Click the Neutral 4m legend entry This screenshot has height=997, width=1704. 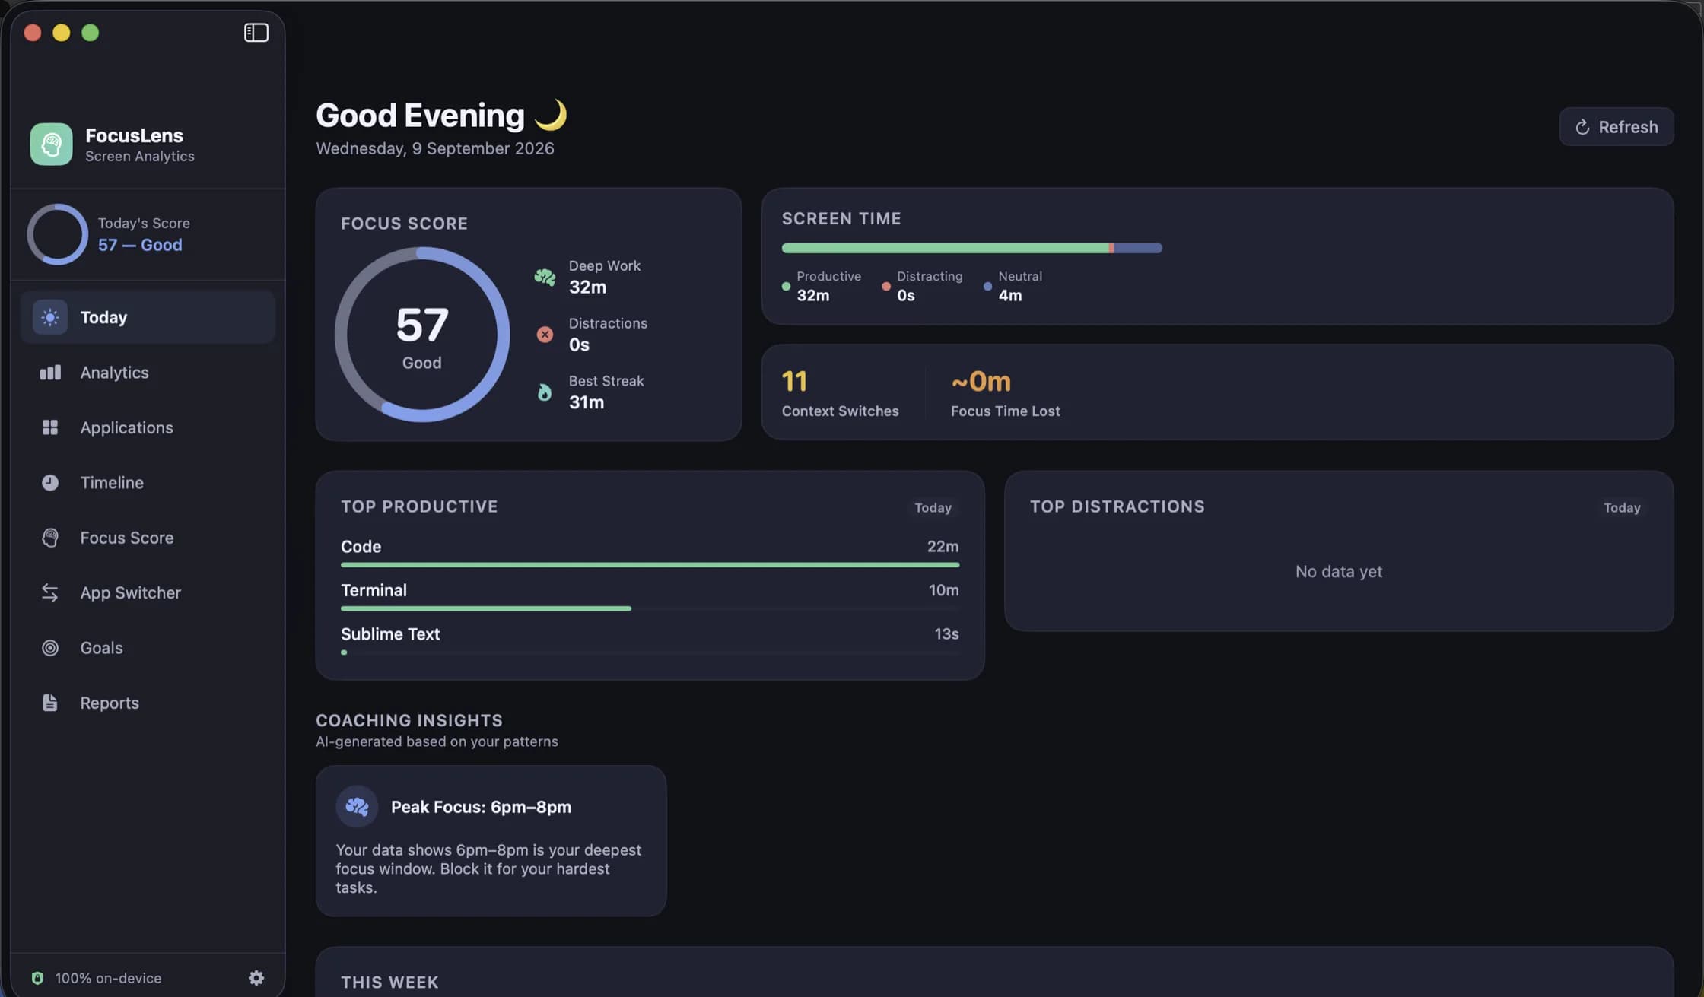1013,286
